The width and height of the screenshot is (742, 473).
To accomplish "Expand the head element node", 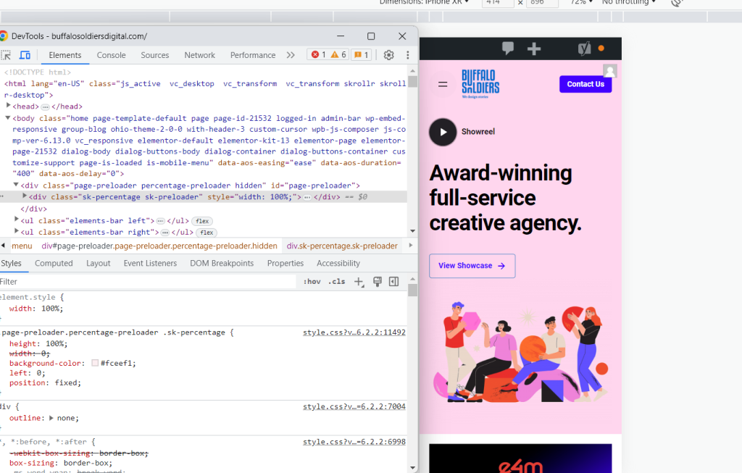I will tap(9, 106).
